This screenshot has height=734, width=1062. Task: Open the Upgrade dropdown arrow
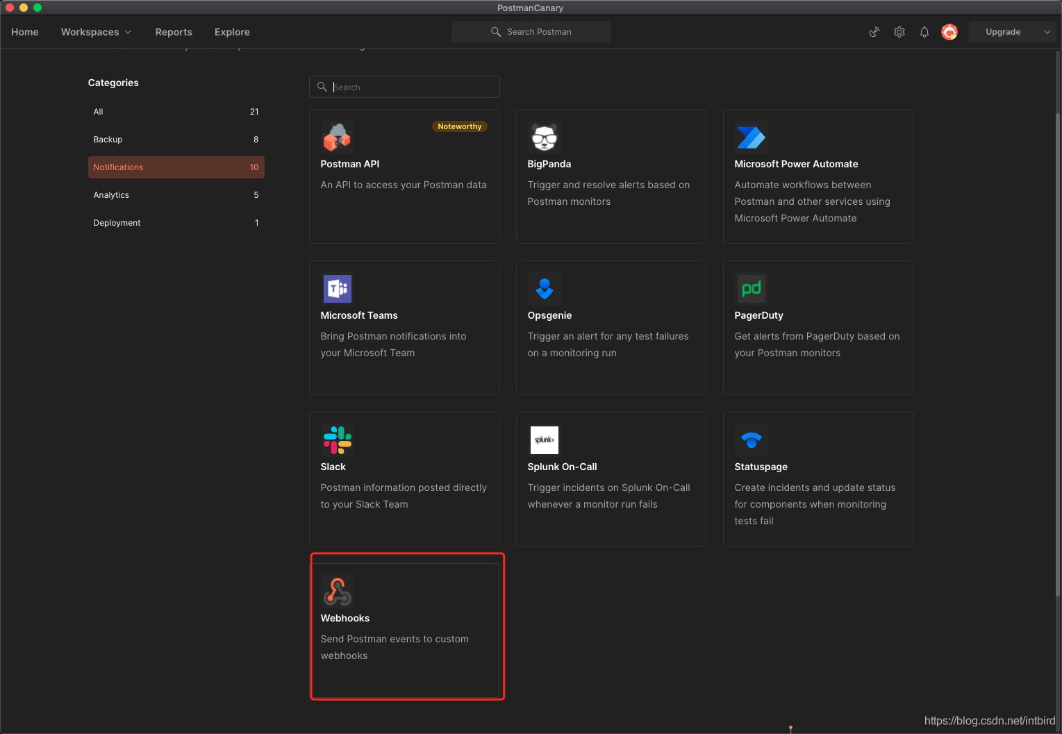[x=1047, y=32]
